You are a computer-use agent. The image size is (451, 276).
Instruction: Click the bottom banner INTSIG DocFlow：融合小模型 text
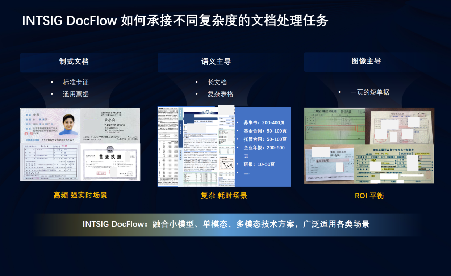[x=226, y=224]
